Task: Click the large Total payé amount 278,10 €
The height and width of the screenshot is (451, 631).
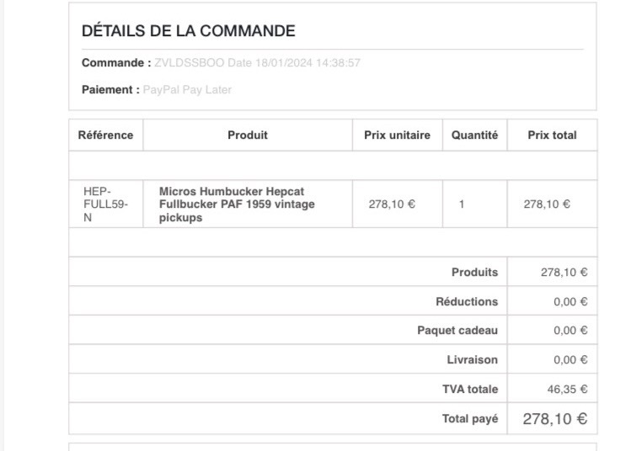Action: (555, 419)
